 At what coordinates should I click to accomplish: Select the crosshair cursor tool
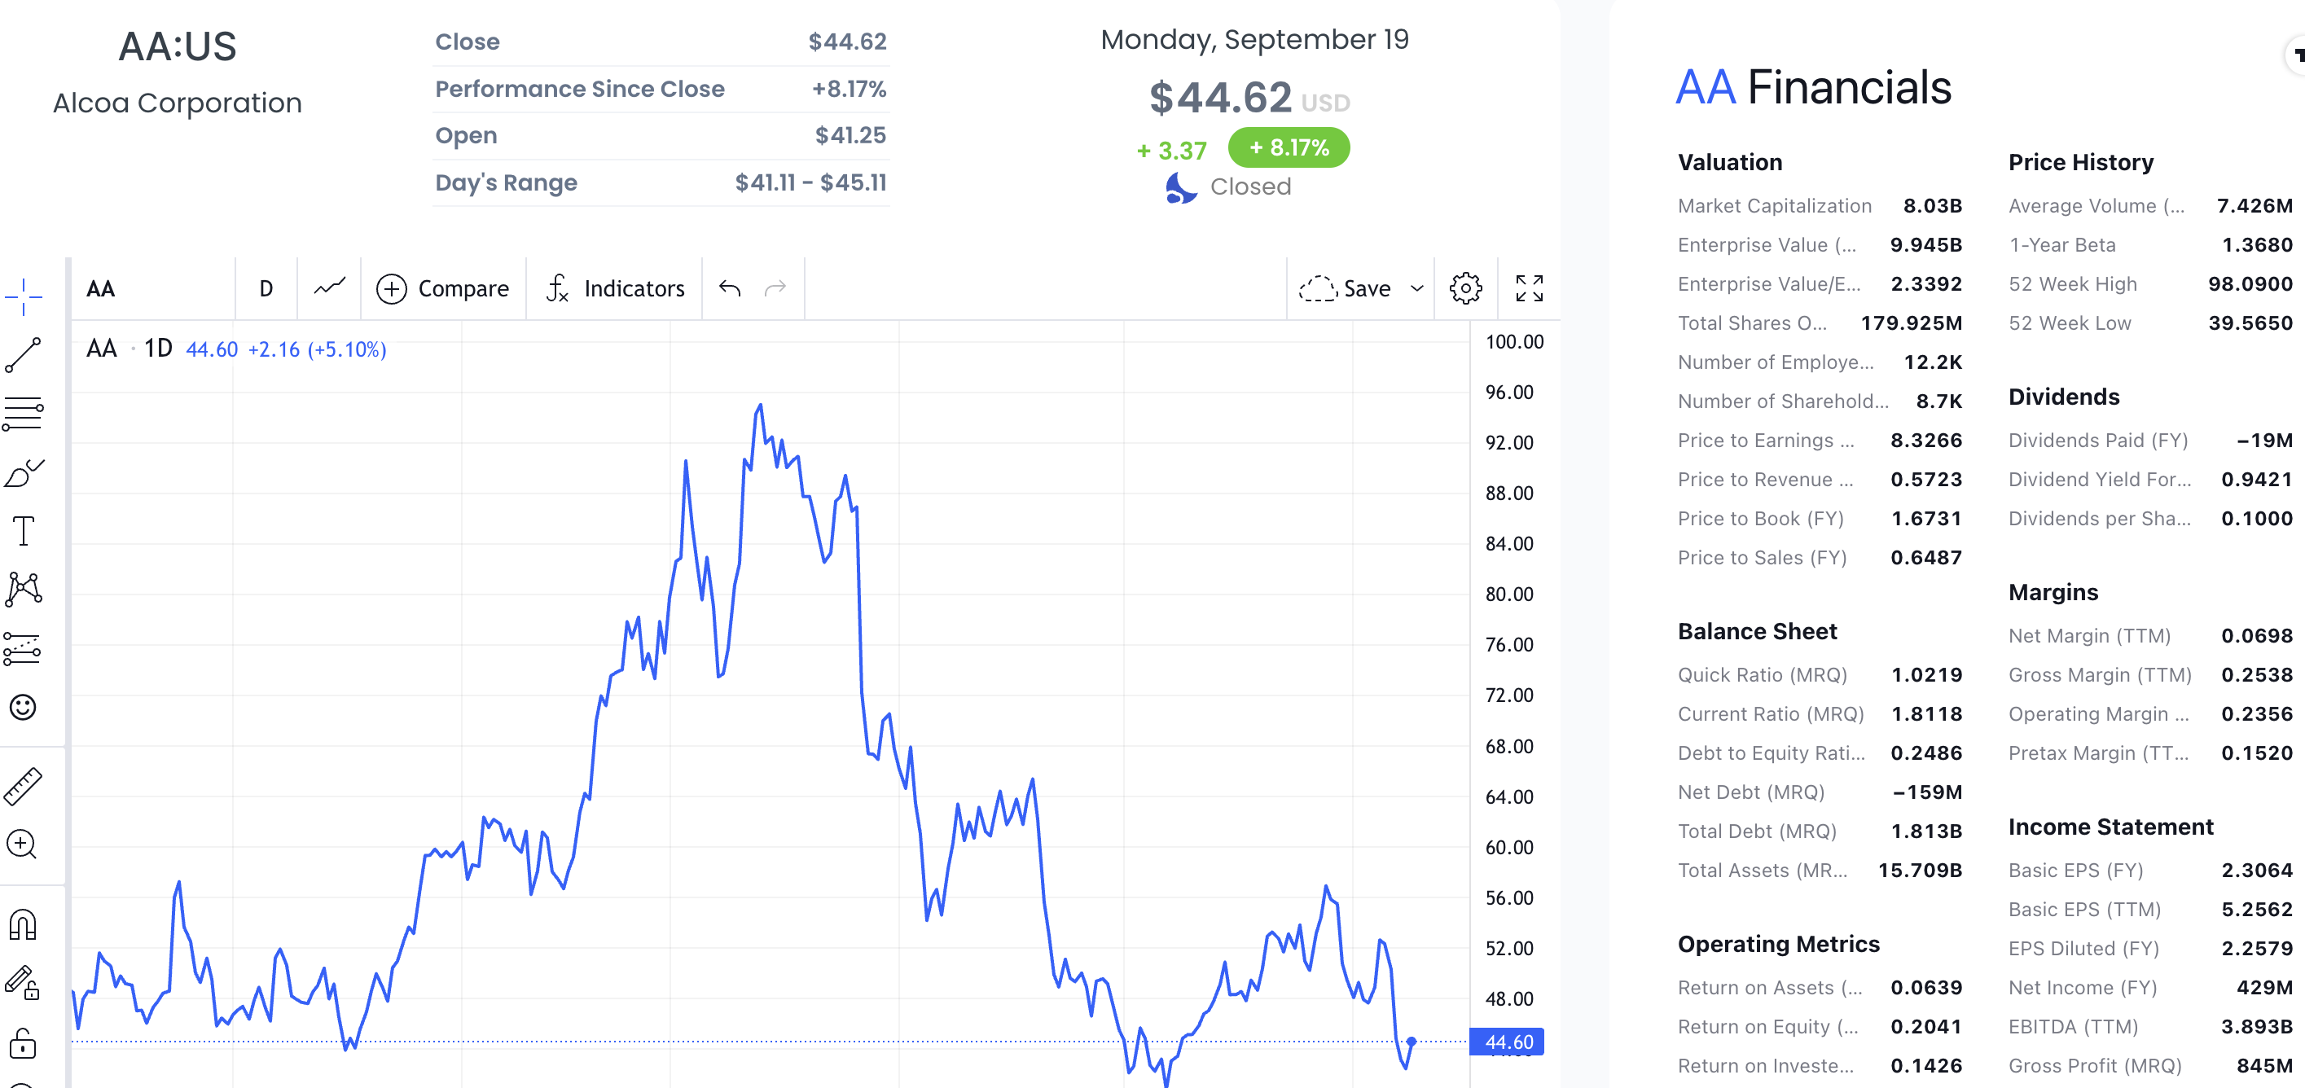pos(24,296)
